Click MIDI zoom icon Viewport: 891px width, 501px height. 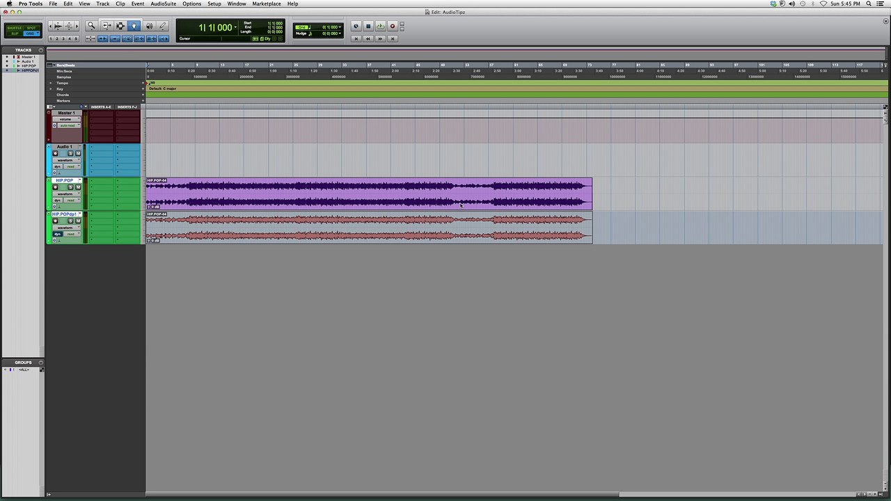[69, 26]
